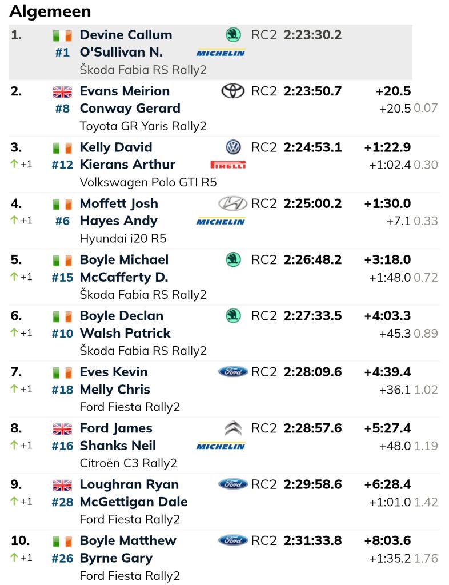
Task: Open the Boyle Declan driver link
Action: pos(122,316)
